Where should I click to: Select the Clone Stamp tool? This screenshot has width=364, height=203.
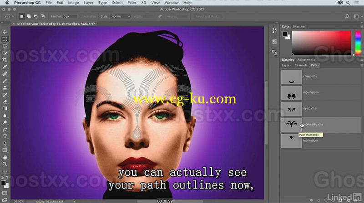coord(5,88)
